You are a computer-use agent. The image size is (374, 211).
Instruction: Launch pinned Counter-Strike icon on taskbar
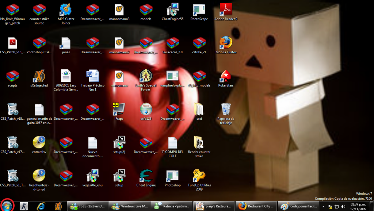(24, 206)
